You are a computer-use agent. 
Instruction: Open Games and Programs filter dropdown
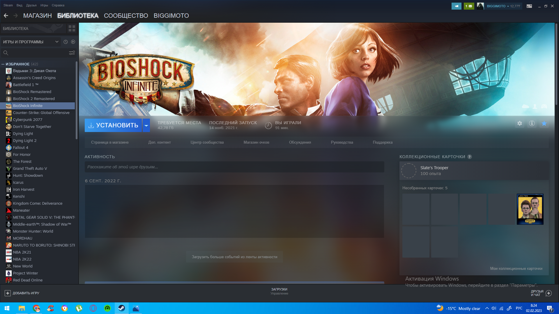pyautogui.click(x=31, y=42)
